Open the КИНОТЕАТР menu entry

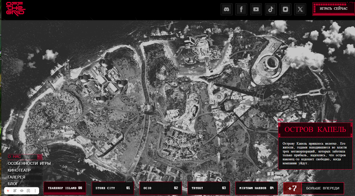[19, 170]
